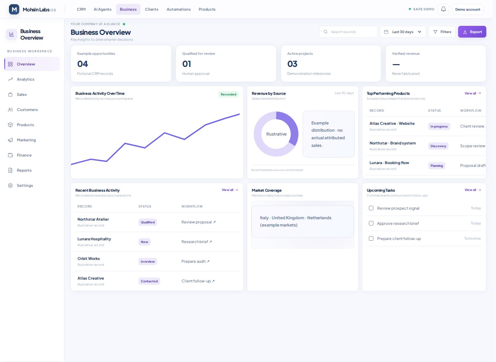Click the Qualified status badge
Viewport: 496px width, 362px height.
coord(148,222)
